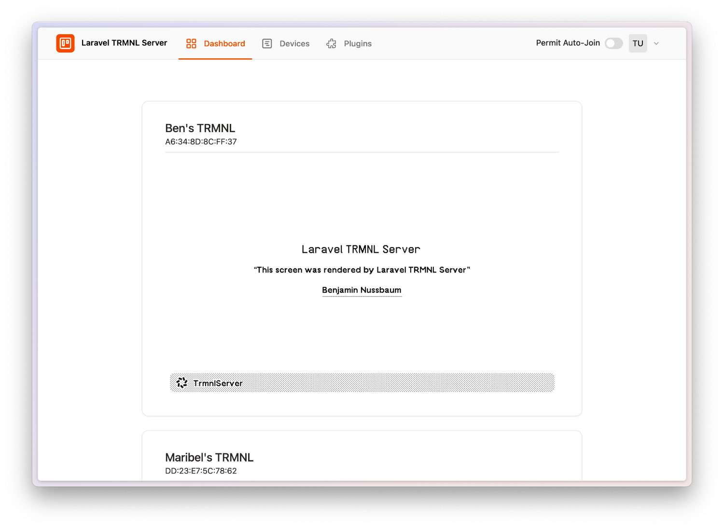Click the Laravel TRMNL Server title text
Image resolution: width=724 pixels, height=529 pixels.
[125, 43]
